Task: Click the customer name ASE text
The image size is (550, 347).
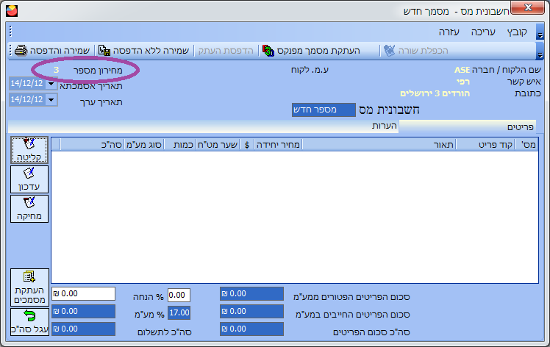Action: [x=462, y=70]
